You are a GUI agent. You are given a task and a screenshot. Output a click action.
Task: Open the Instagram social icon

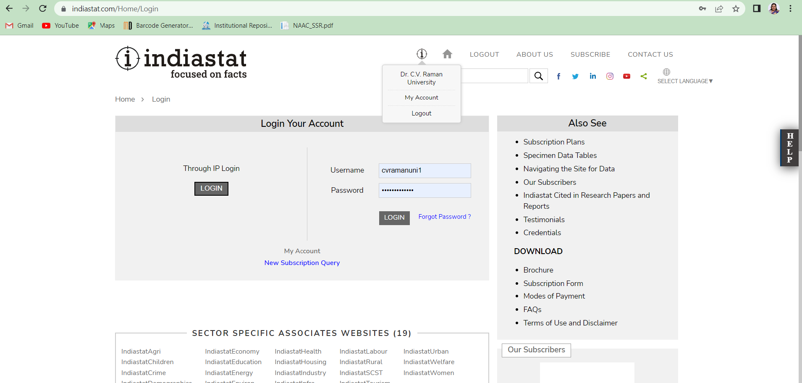pos(610,76)
